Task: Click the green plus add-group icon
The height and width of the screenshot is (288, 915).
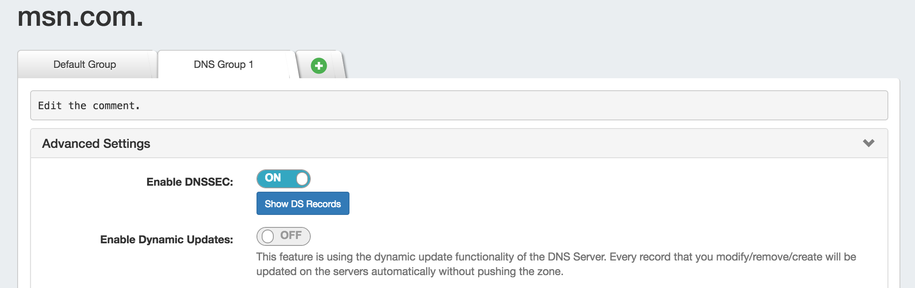Action: (x=318, y=66)
